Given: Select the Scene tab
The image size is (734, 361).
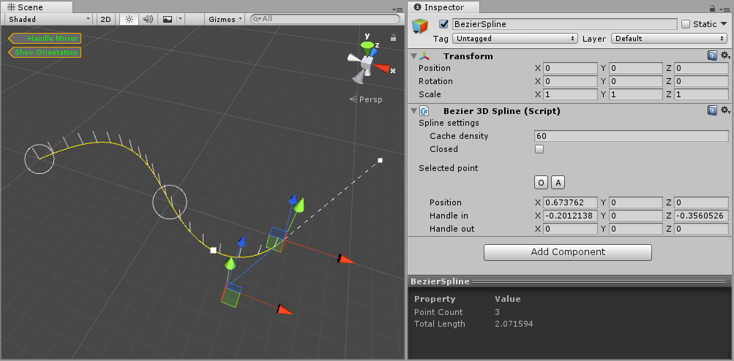Looking at the screenshot, I should click(37, 7).
